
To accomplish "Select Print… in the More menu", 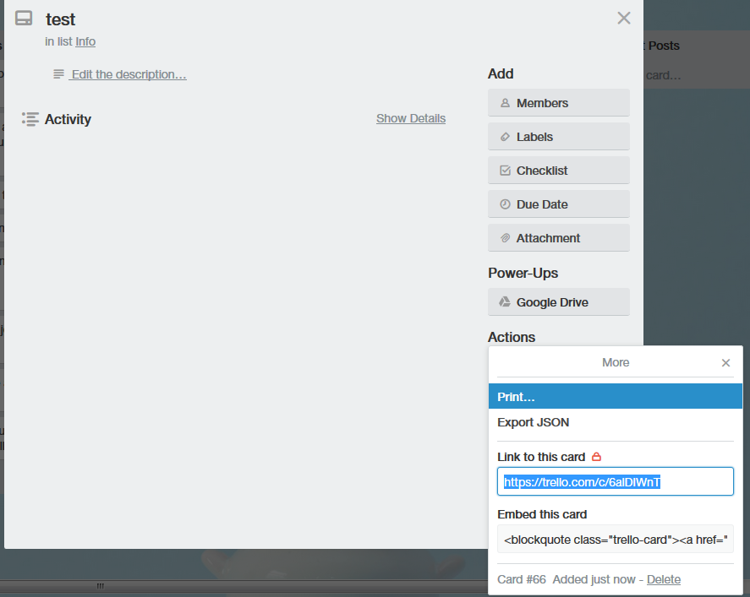I will click(x=615, y=396).
